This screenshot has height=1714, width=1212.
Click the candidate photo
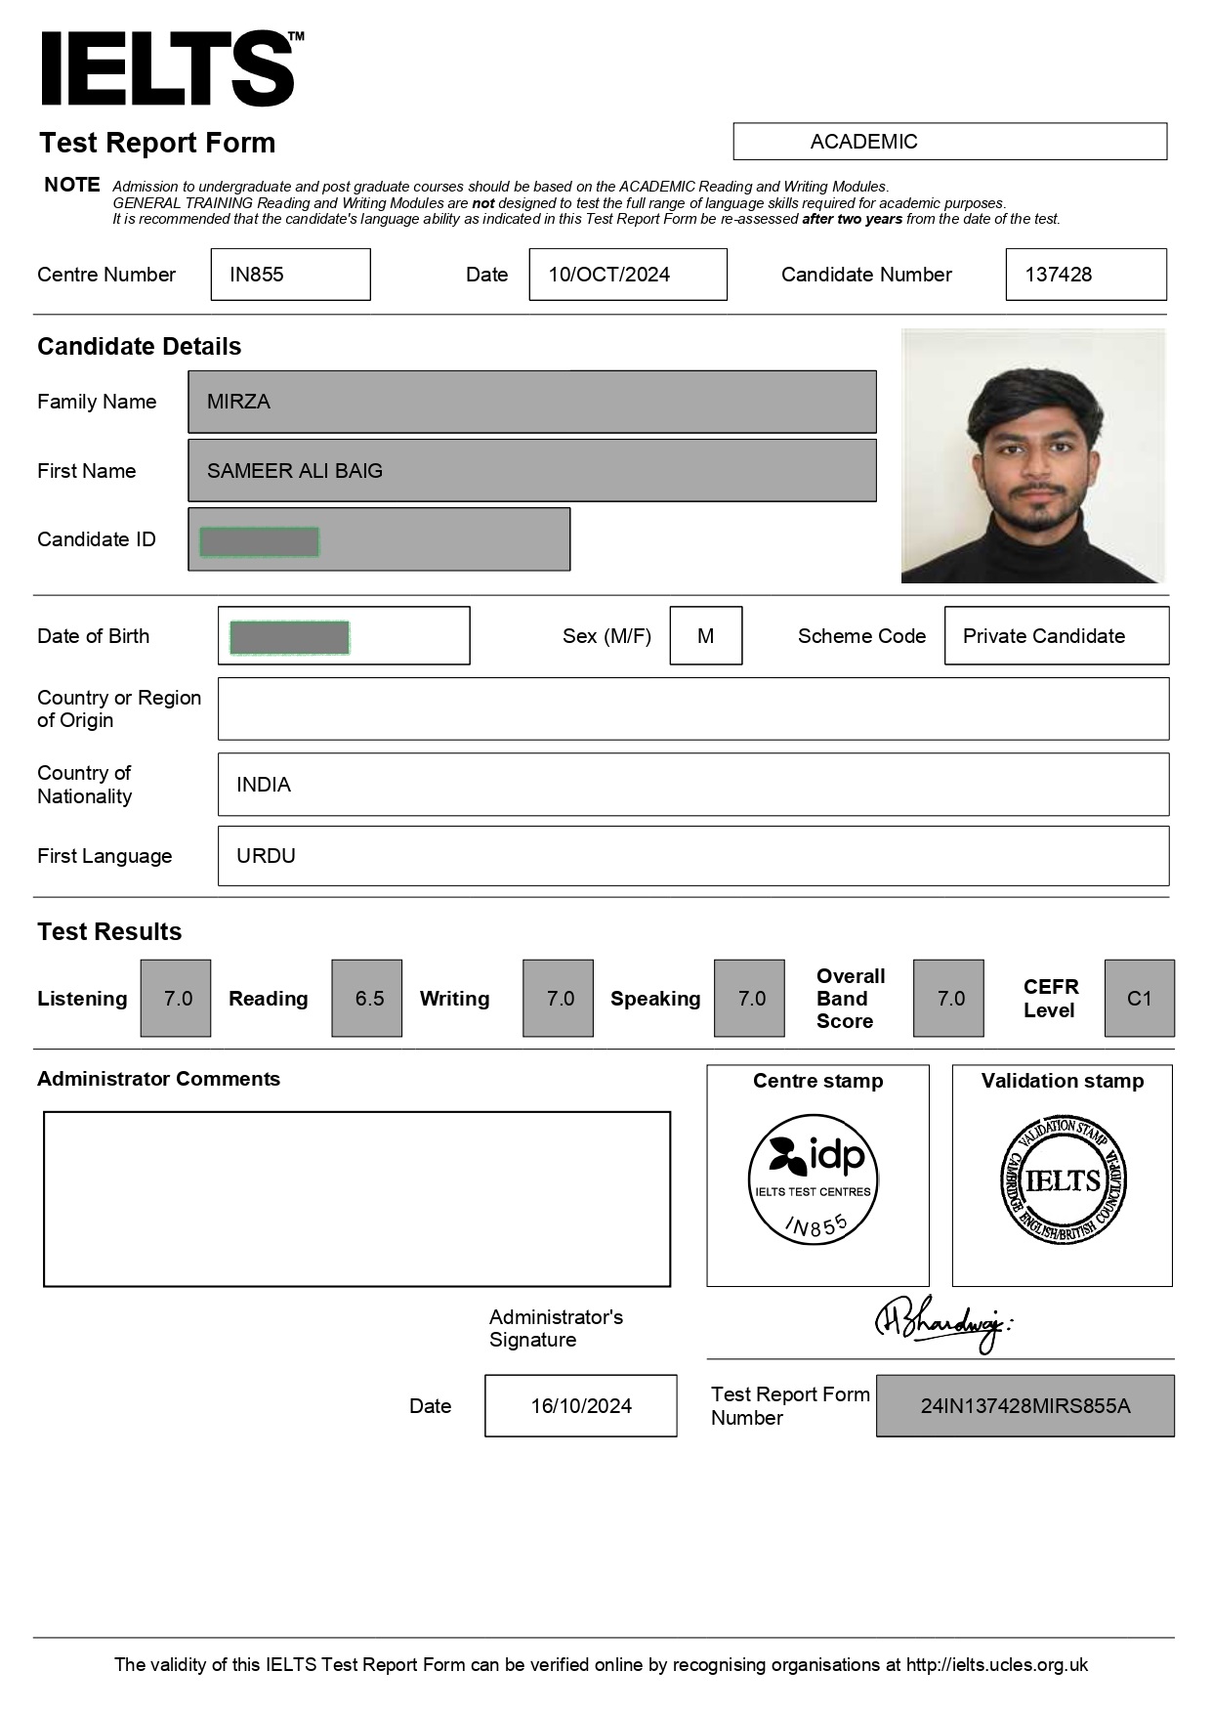click(1033, 456)
